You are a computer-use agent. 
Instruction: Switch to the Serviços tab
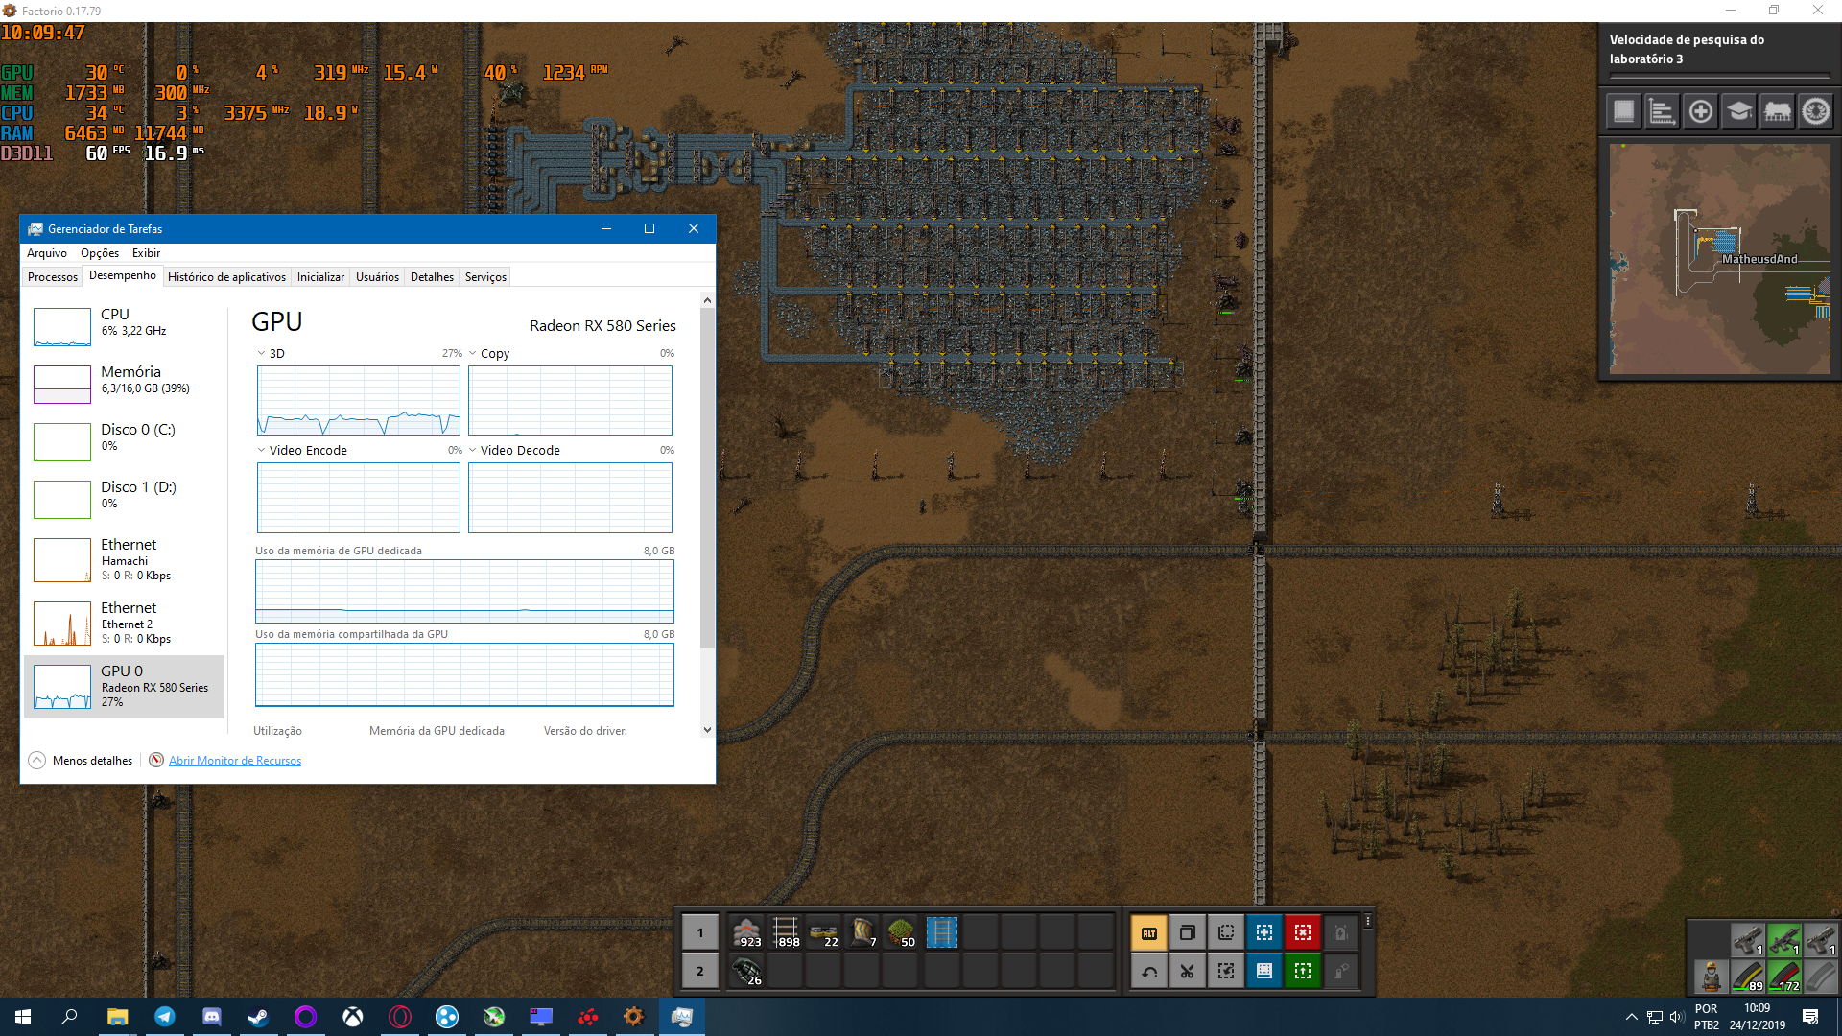click(x=485, y=276)
